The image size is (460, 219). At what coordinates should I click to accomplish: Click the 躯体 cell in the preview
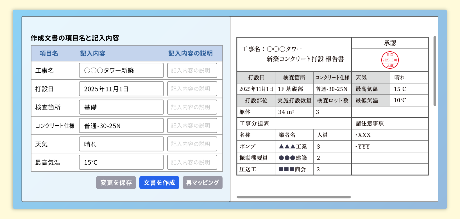256,112
